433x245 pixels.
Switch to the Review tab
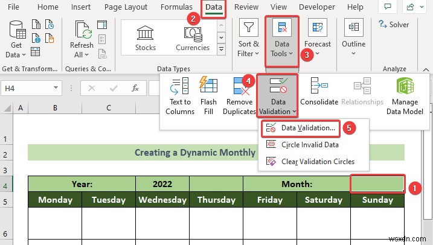point(246,7)
